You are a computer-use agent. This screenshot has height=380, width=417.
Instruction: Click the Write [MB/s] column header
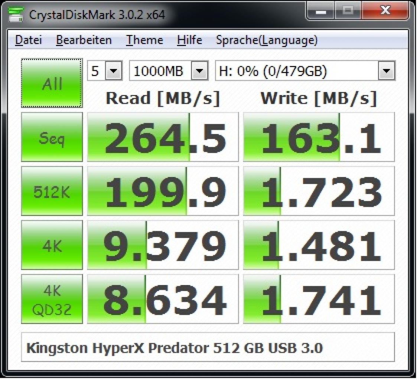tap(319, 99)
